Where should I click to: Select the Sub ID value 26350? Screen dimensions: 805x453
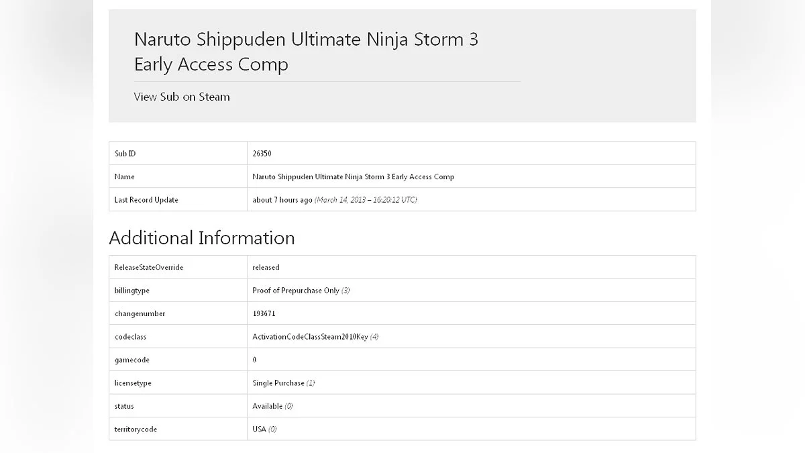tap(262, 154)
